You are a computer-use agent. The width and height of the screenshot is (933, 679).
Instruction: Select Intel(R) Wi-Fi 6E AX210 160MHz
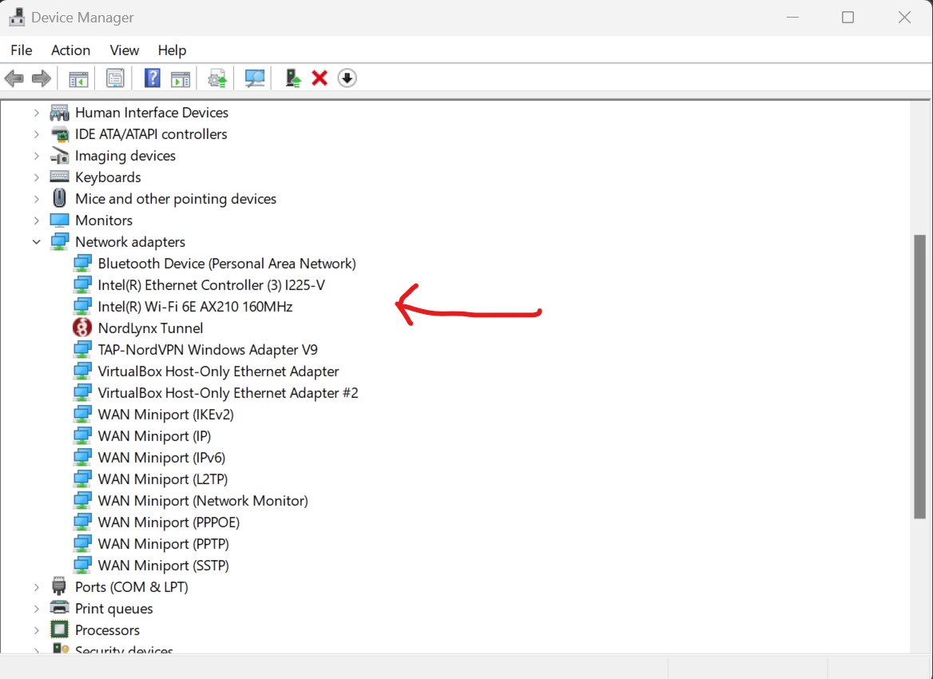point(195,307)
